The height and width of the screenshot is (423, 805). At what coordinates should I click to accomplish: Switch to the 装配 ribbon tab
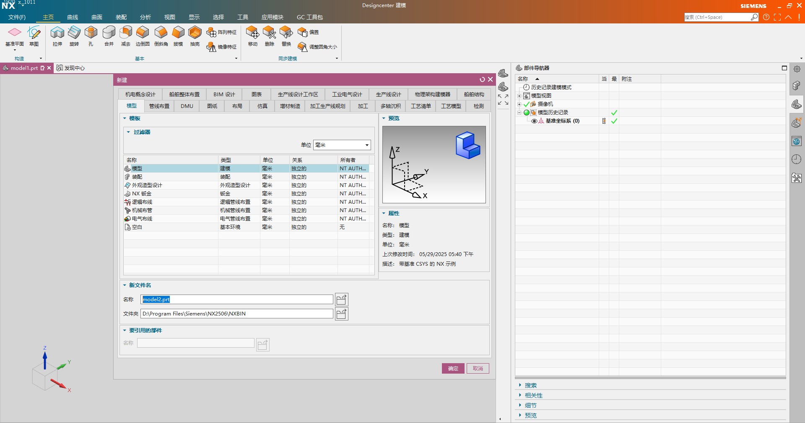point(121,17)
